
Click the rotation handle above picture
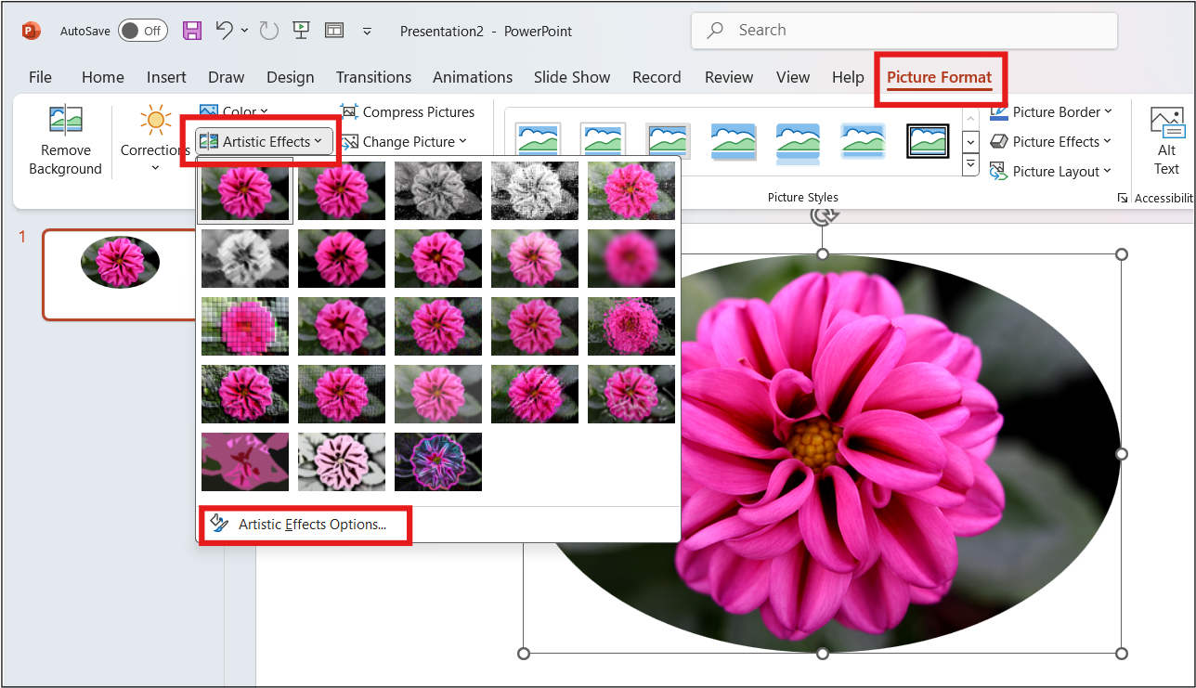(x=823, y=215)
